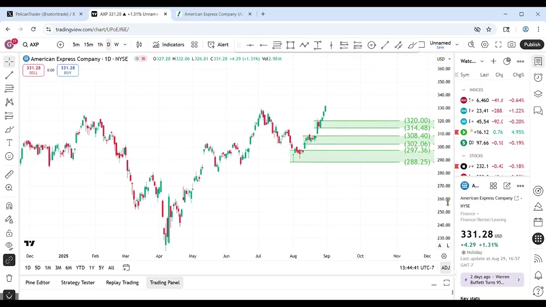Expand the timeframe interval dropdown

[x=124, y=44]
